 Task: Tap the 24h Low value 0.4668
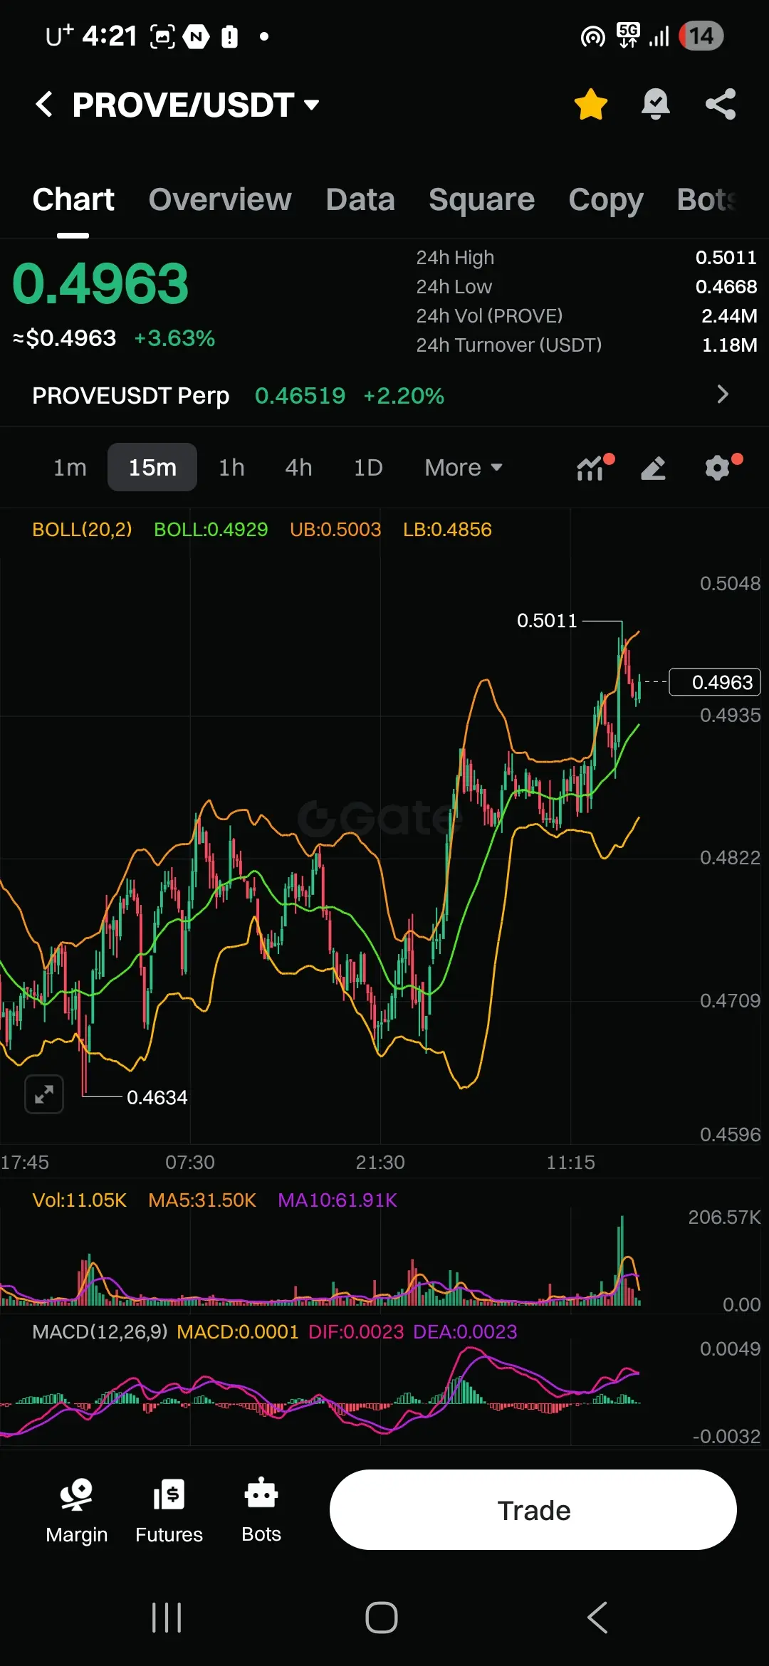[x=726, y=286]
